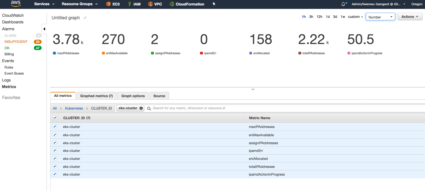
Task: Click the purple eniAllocated legend swatch
Action: click(251, 53)
